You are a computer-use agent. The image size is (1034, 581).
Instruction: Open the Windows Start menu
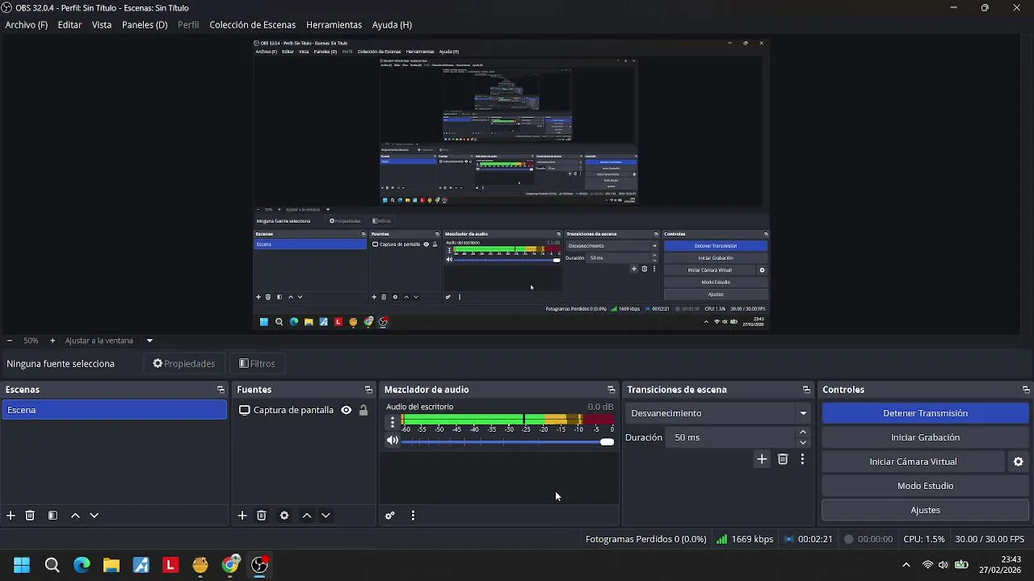(22, 565)
